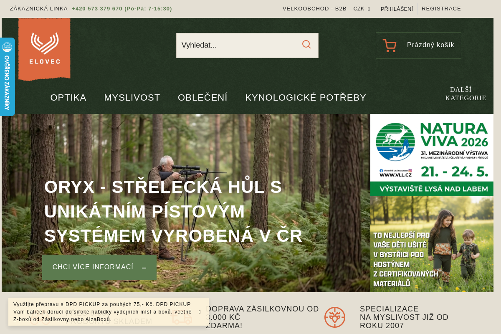501x334 pixels.
Task: Open the shopping cart icon
Action: (390, 46)
